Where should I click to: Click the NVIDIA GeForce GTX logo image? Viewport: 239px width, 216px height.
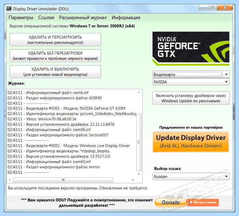pyautogui.click(x=191, y=48)
